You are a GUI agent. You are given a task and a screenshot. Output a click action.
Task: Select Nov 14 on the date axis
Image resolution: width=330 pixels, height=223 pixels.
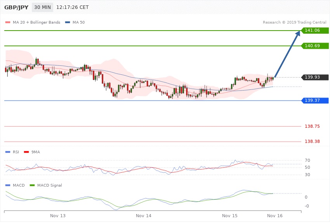click(x=144, y=215)
